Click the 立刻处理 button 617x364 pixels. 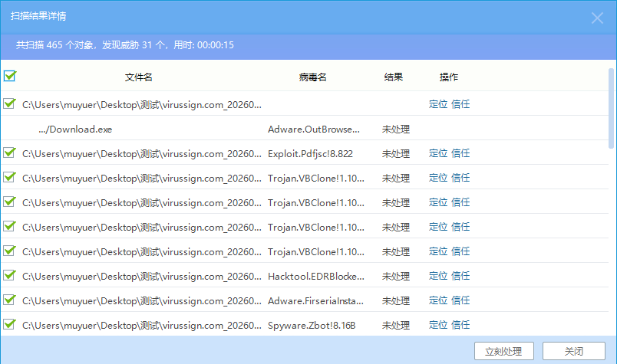point(503,351)
